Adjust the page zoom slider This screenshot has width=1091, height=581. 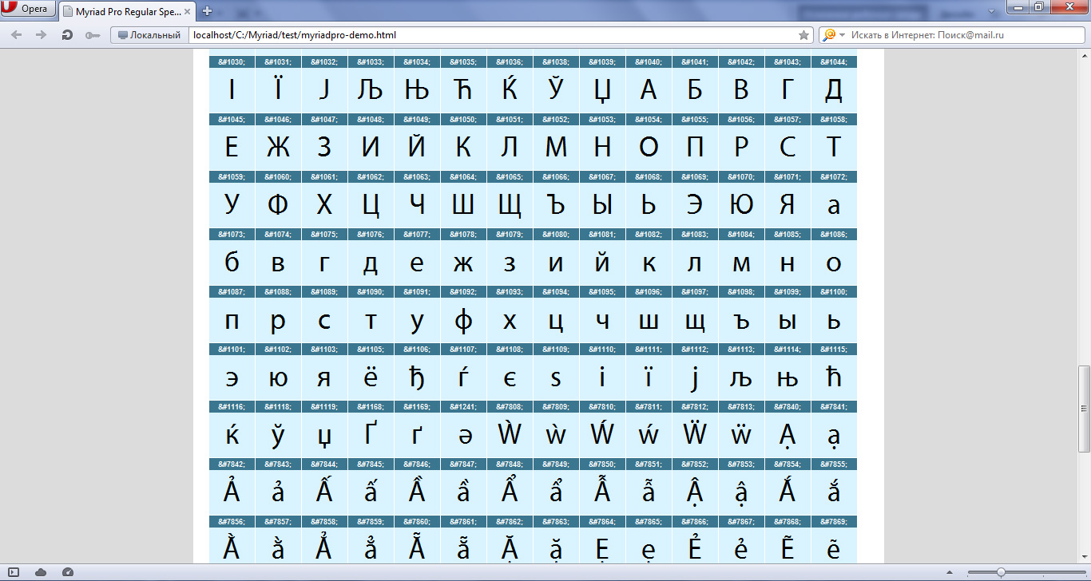click(x=1001, y=572)
